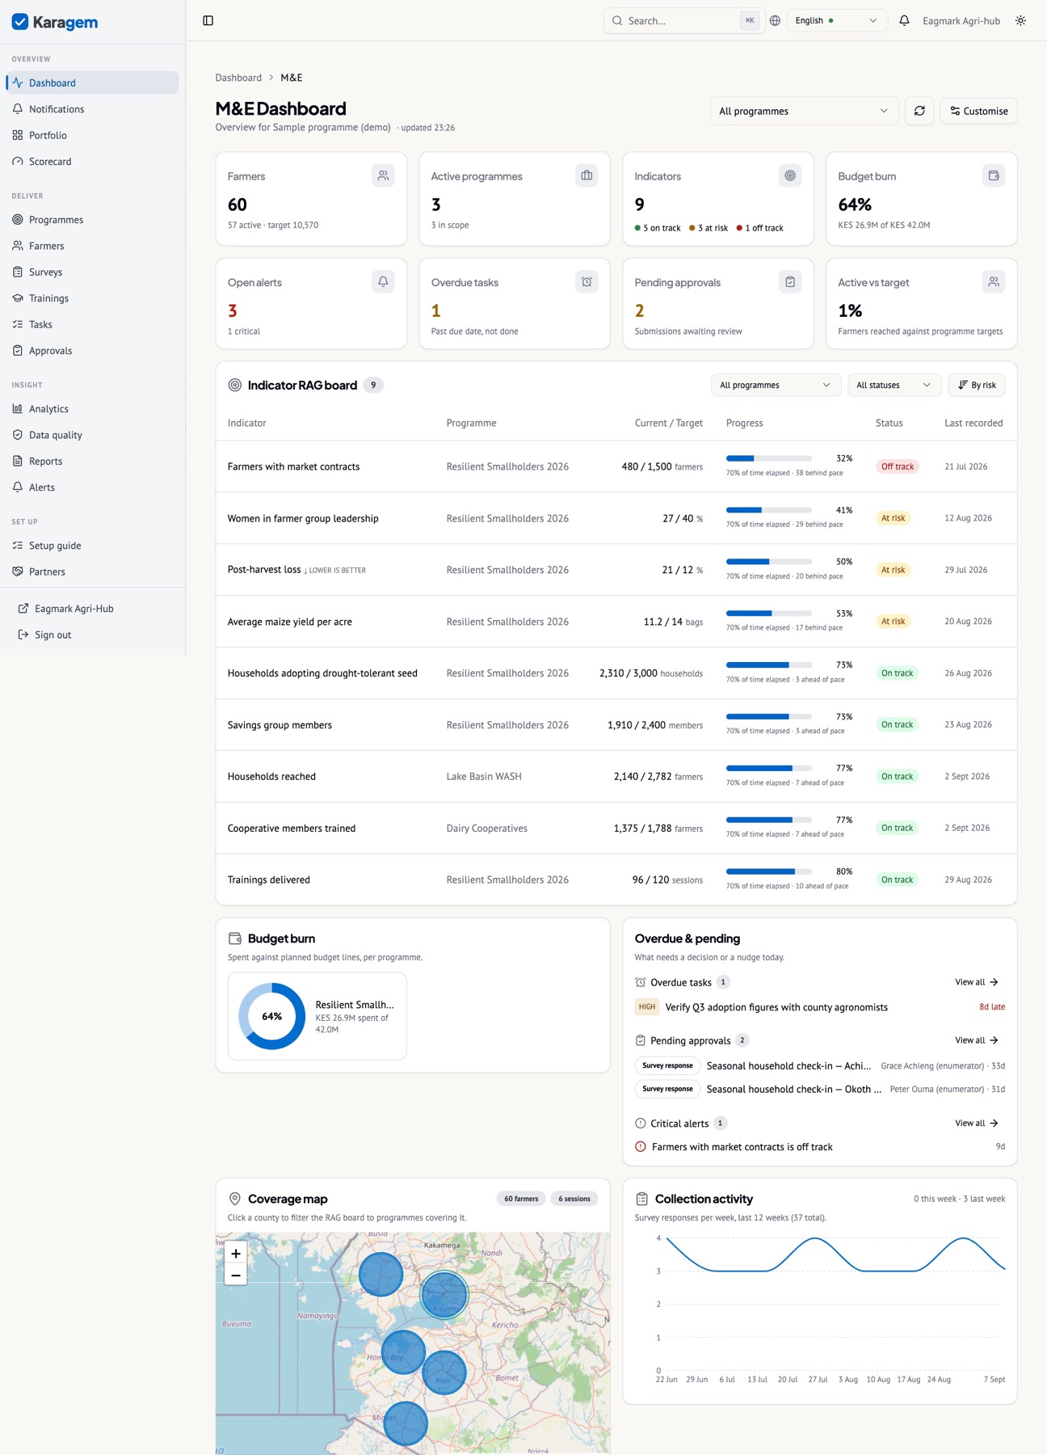
Task: Click the Active vs target people icon
Action: click(994, 281)
